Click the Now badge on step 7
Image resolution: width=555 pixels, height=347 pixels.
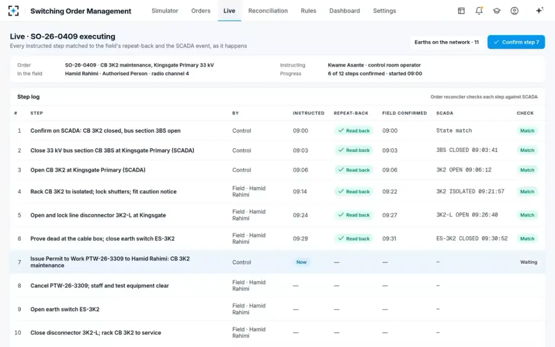(302, 262)
